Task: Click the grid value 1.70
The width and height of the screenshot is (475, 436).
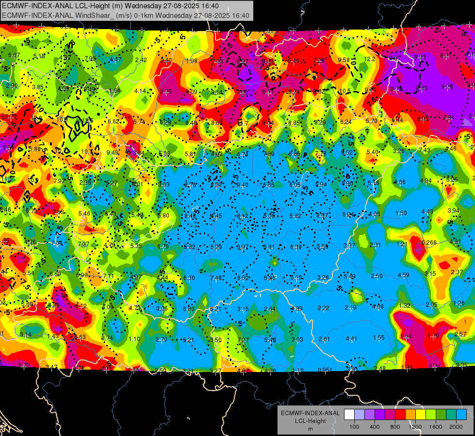Action: point(433,336)
